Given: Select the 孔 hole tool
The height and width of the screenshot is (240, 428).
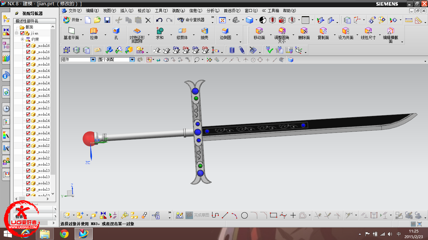Looking at the screenshot, I should click(x=116, y=34).
